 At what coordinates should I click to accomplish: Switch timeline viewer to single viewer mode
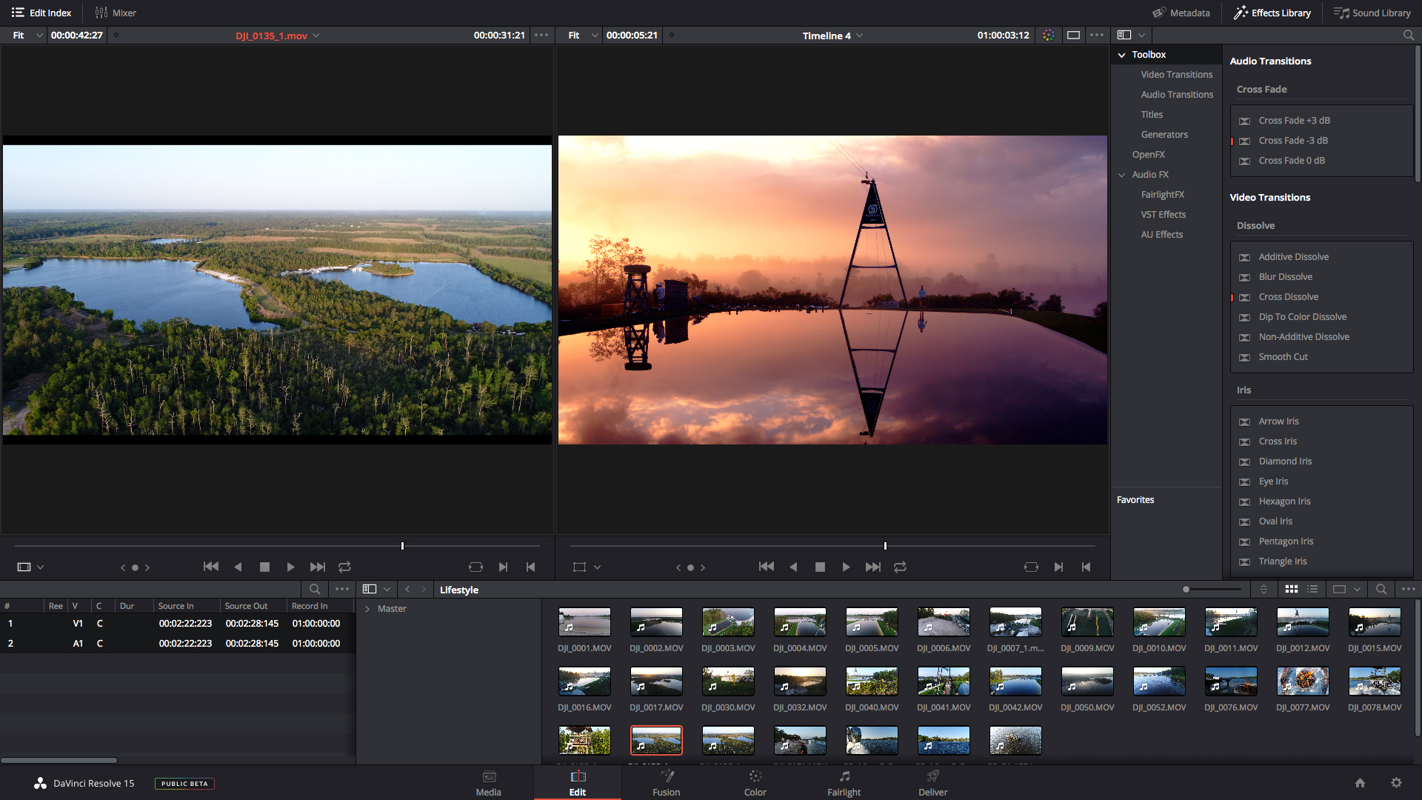click(x=1073, y=35)
